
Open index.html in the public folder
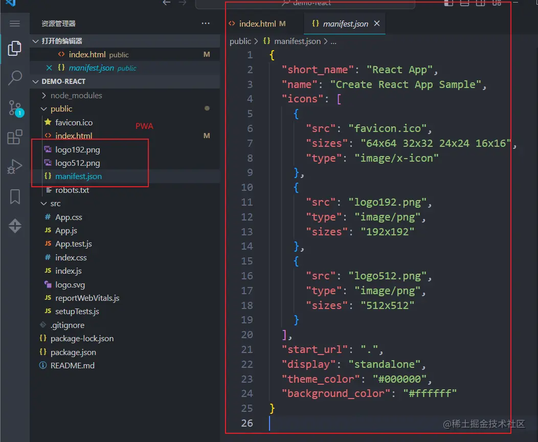point(125,136)
